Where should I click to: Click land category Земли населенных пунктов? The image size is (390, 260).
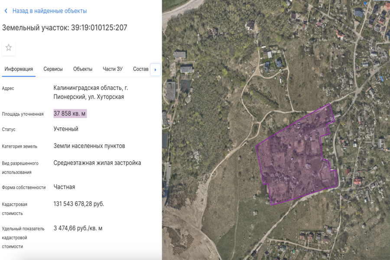coord(89,146)
